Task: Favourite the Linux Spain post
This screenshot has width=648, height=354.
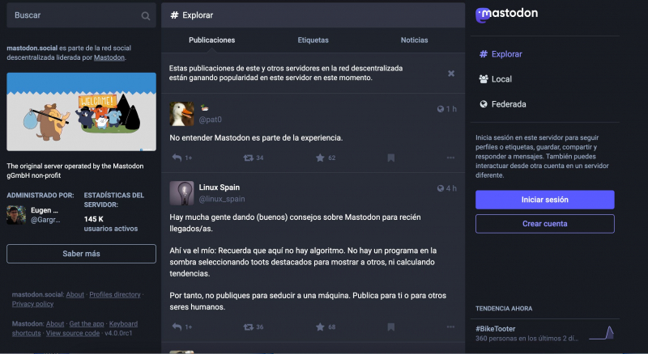Action: (x=320, y=327)
